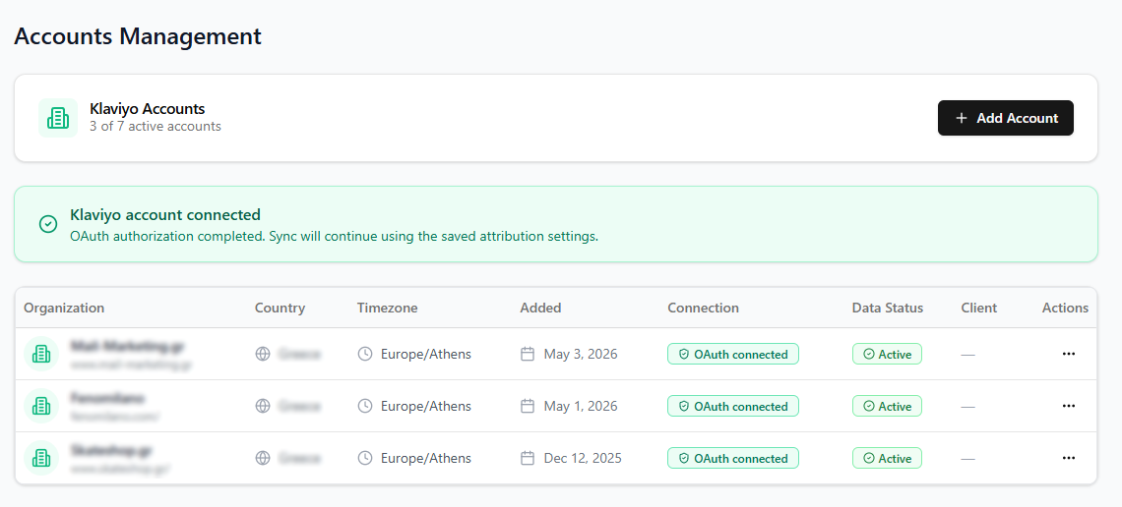Click the green checkmark icon in the connected banner
Image resolution: width=1122 pixels, height=507 pixels.
(x=48, y=224)
